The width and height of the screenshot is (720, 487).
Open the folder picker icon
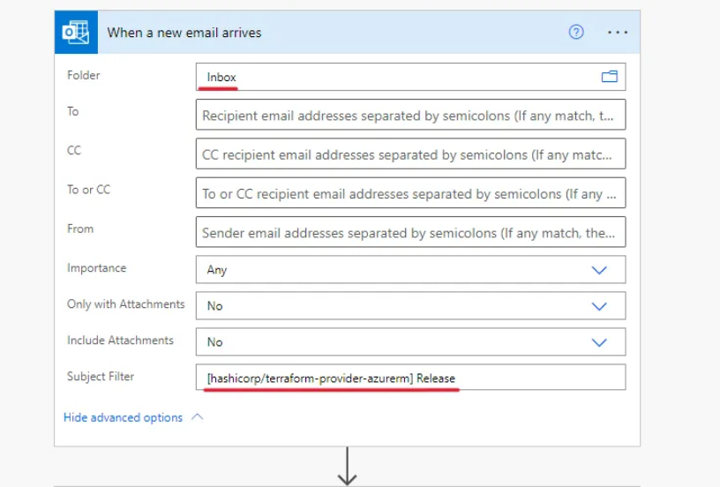(x=609, y=77)
